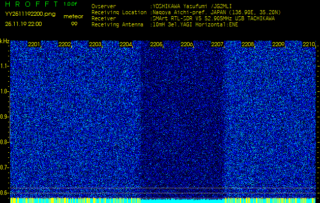Screen dimensions: 320x203
Task: Click the 2202 time marker
Action: [65, 44]
